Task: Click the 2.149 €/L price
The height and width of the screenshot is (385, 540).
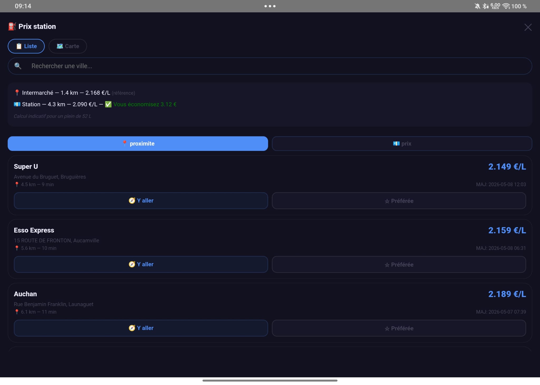Action: (x=507, y=166)
